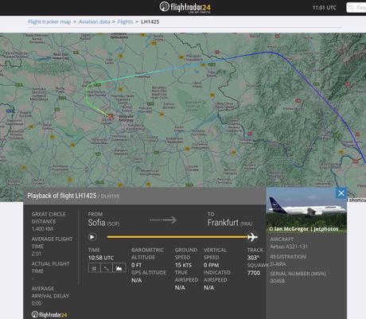Click the 11:01 UTC clock text
Viewport: 366px width, 319px height.
[324, 8]
